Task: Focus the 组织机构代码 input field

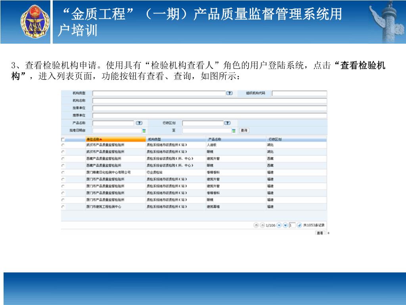Action: [x=299, y=93]
